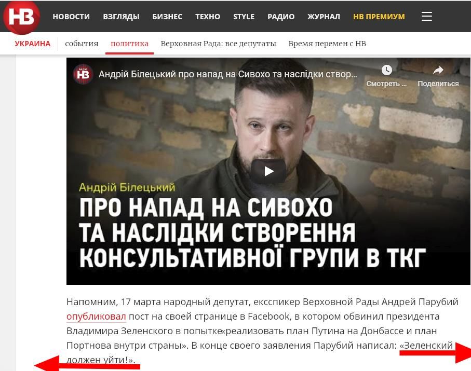
Task: Open the РАДИО section
Action: coord(281,17)
